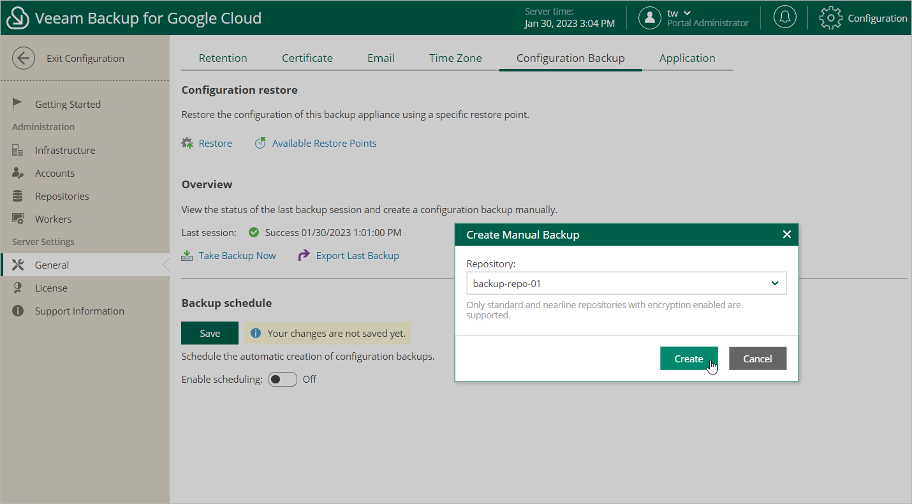Click the Getting Started flag icon
The width and height of the screenshot is (912, 504).
click(18, 104)
